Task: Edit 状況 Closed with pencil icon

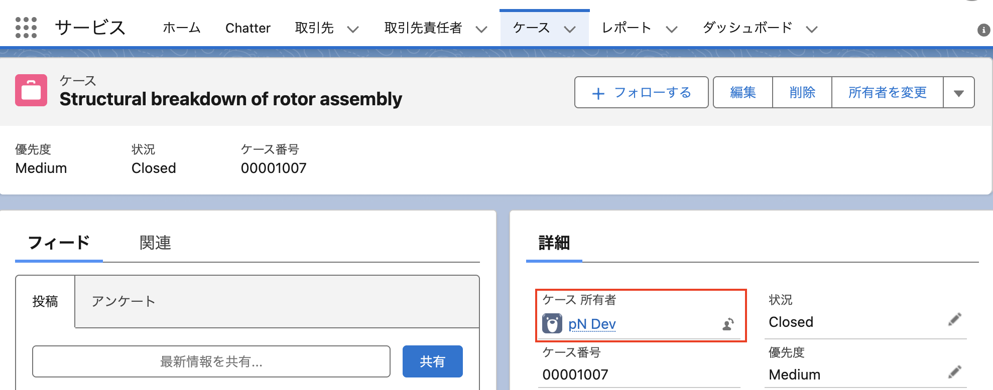Action: pyautogui.click(x=955, y=320)
